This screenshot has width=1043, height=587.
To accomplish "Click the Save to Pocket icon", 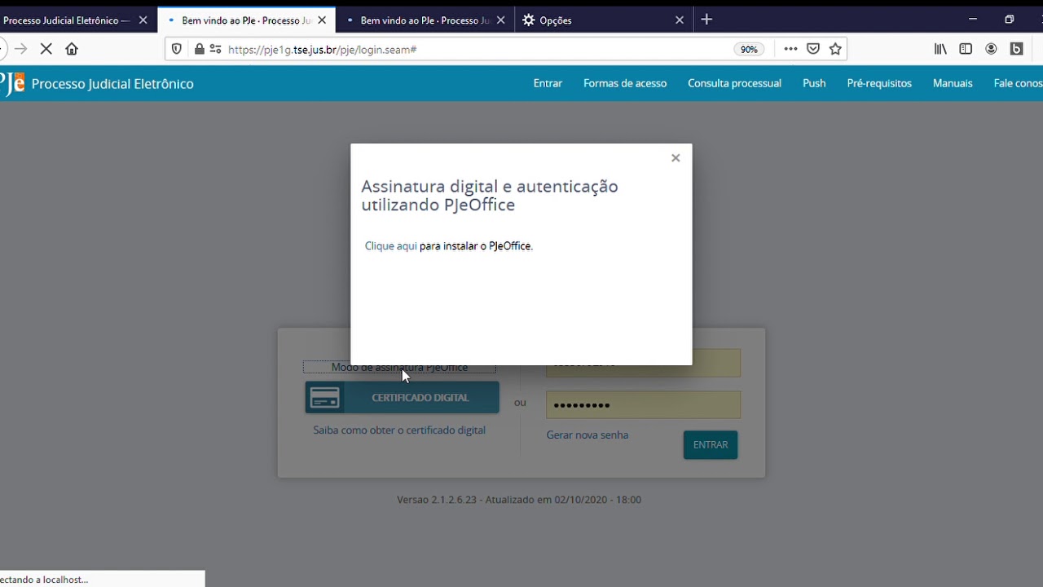I will coord(813,49).
